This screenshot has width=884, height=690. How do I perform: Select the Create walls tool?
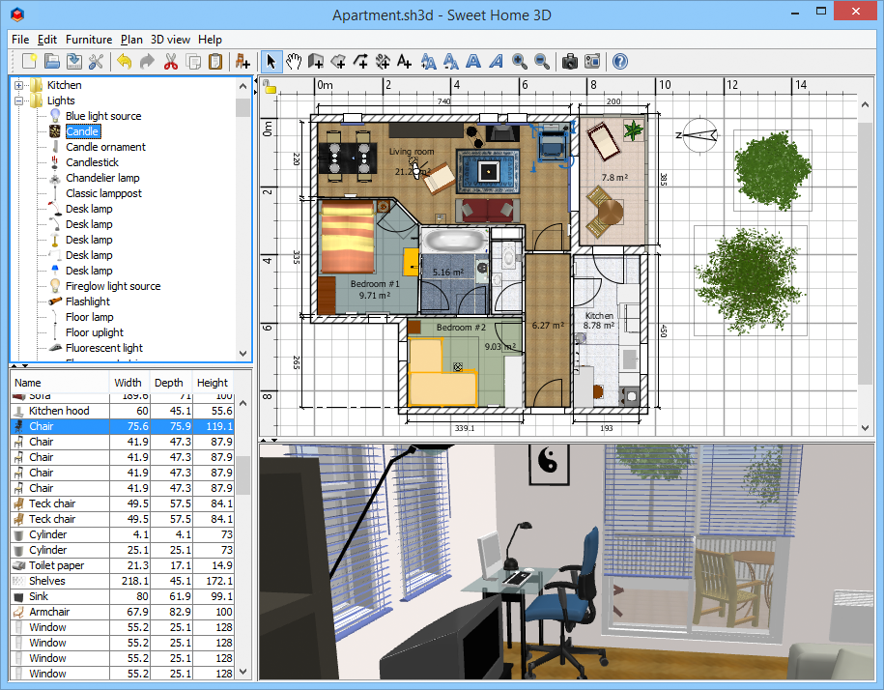coord(315,61)
